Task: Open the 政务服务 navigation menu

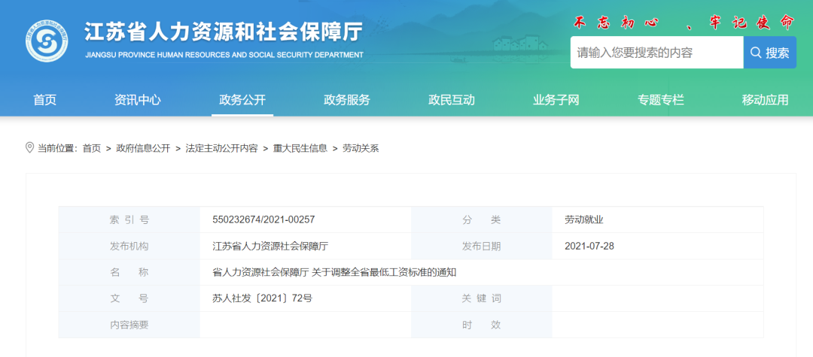Action: click(347, 100)
